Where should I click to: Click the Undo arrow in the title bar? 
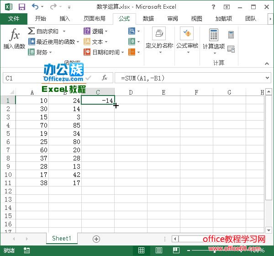tap(36, 7)
